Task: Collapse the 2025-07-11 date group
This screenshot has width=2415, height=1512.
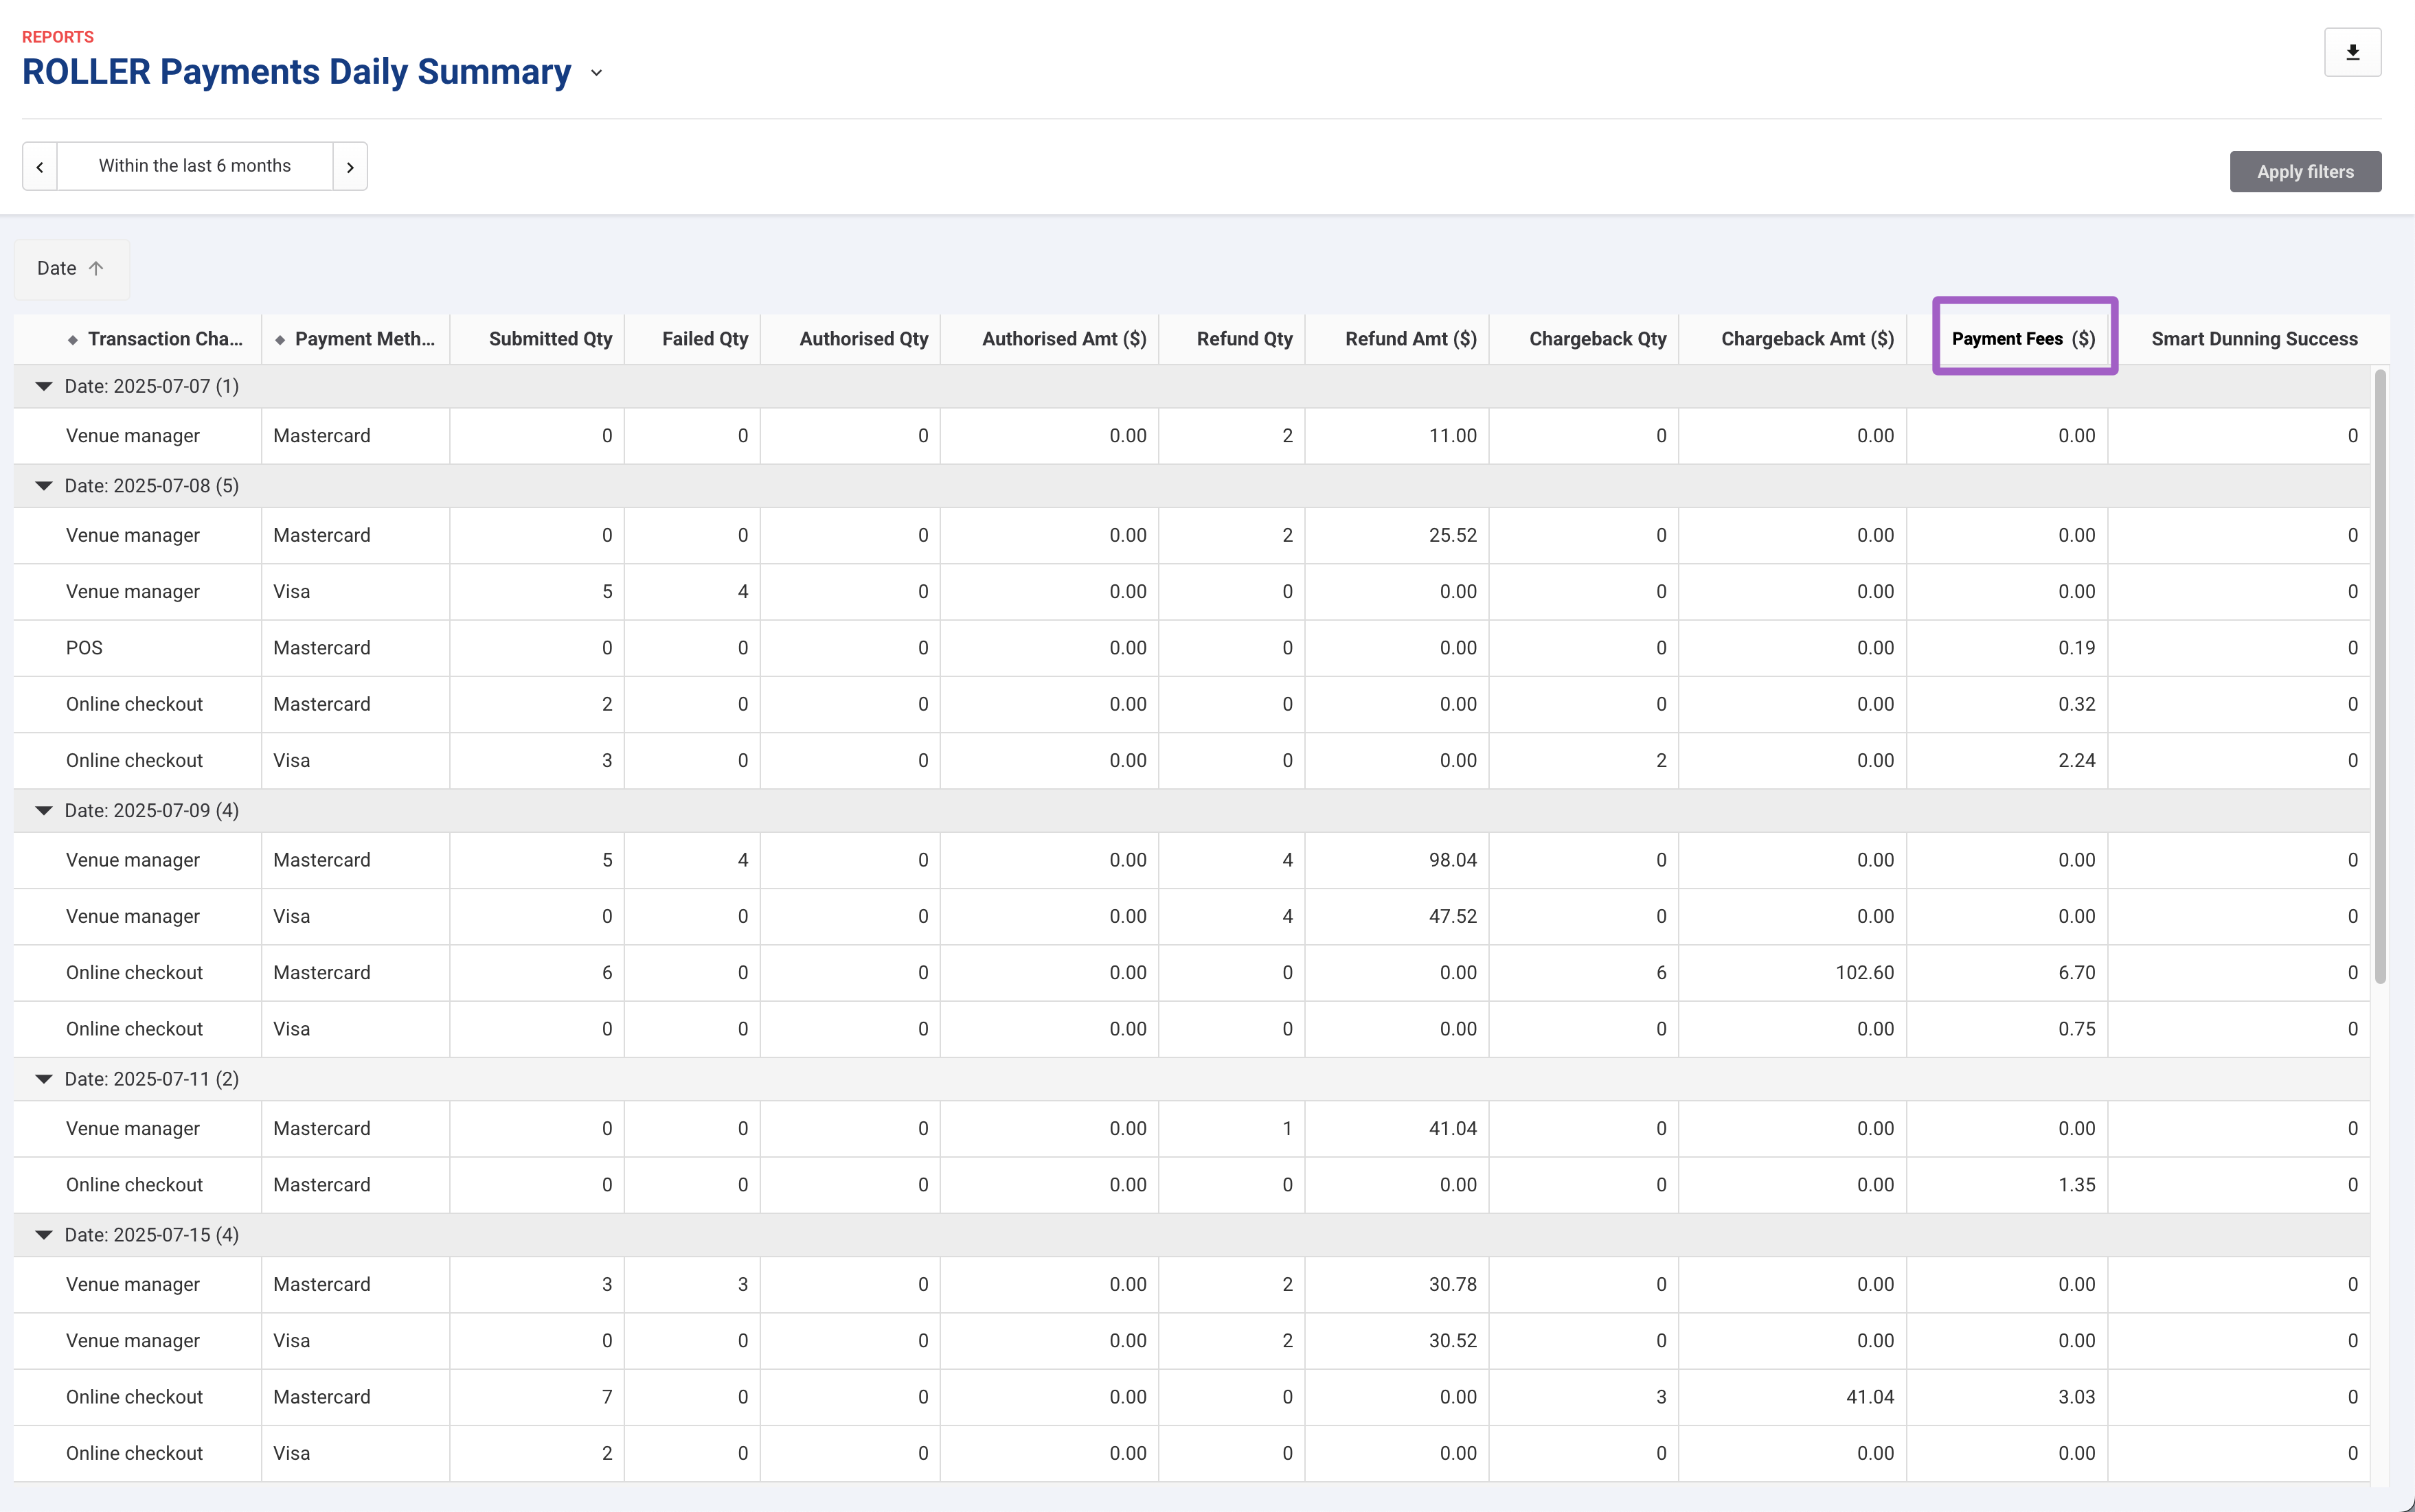Action: click(44, 1079)
